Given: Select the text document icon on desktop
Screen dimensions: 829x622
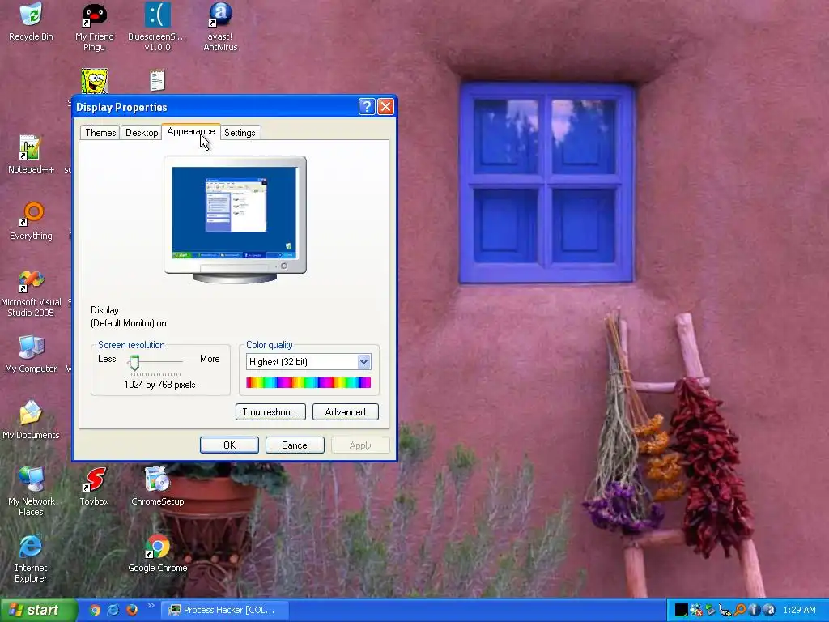Looking at the screenshot, I should (x=157, y=80).
